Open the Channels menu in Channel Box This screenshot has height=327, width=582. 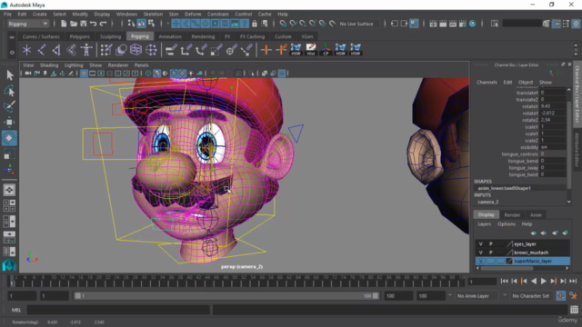click(487, 83)
